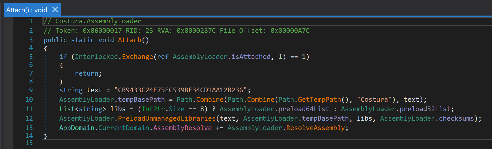
Task: Jump to GetTempPath method definition
Action: click(319, 100)
